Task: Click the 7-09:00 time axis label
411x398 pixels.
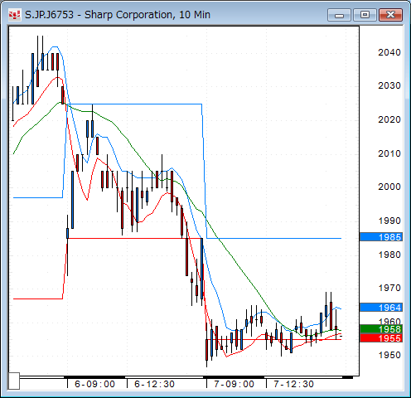Action: (x=234, y=384)
